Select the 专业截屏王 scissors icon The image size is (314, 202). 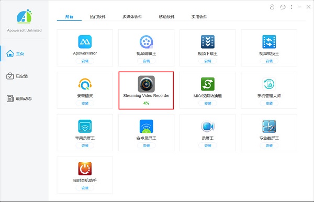click(x=269, y=126)
